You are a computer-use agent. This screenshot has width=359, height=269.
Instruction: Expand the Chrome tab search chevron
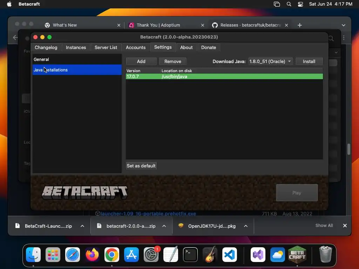[x=344, y=25]
